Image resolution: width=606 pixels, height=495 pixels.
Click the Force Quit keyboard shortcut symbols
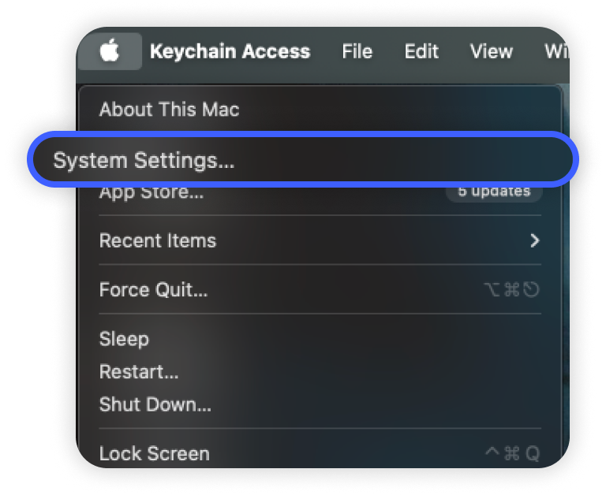pos(511,290)
